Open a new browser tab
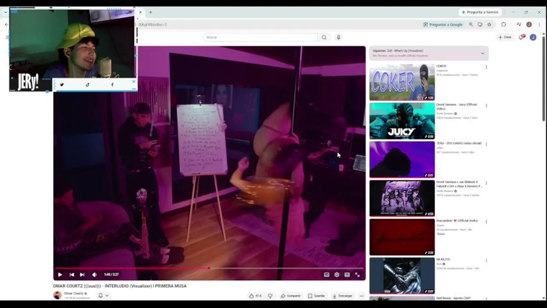The width and height of the screenshot is (547, 308). point(150,12)
